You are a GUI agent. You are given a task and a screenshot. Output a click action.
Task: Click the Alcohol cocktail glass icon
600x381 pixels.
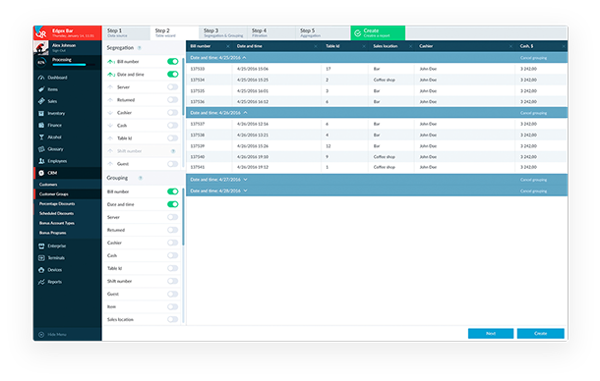click(41, 136)
